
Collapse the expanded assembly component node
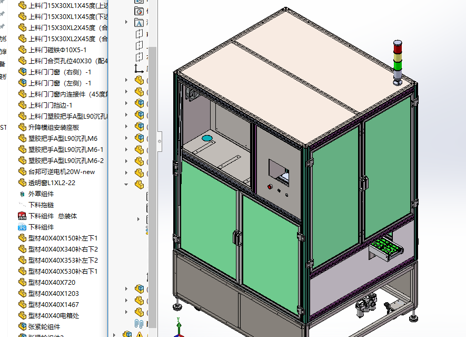pyautogui.click(x=126, y=185)
